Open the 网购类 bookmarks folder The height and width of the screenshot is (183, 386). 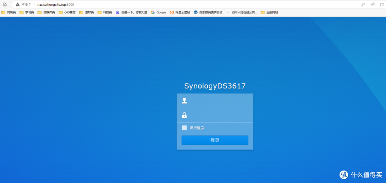9,12
